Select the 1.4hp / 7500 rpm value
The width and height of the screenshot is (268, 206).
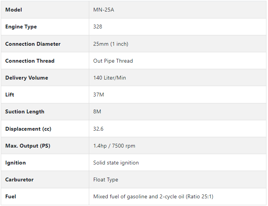114,146
